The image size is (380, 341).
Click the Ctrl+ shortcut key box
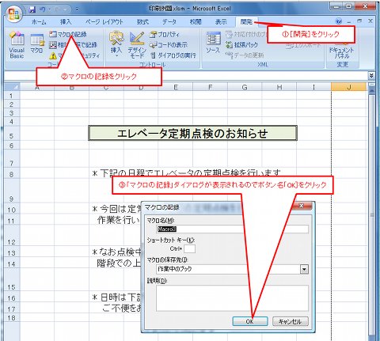[x=189, y=248]
